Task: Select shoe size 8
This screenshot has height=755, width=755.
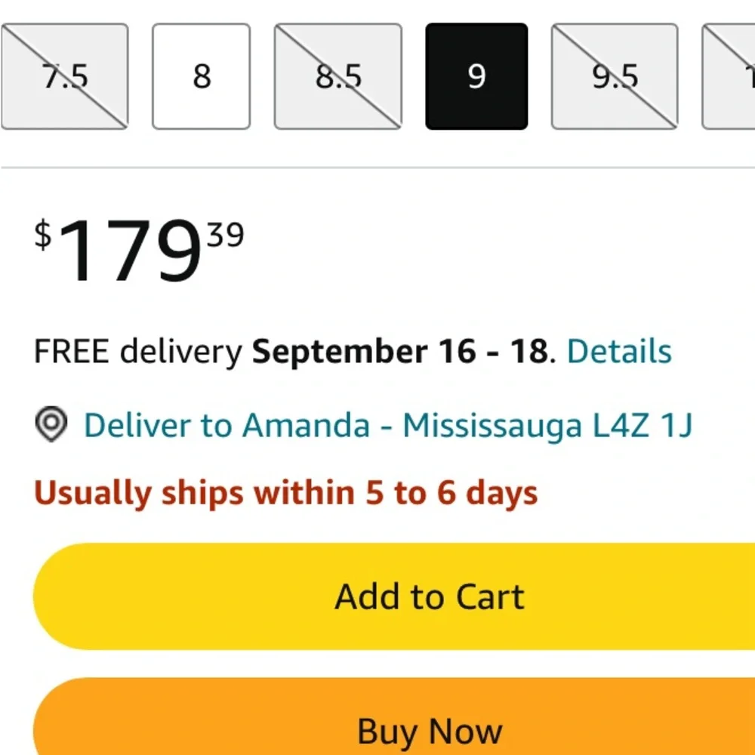Action: pyautogui.click(x=202, y=76)
